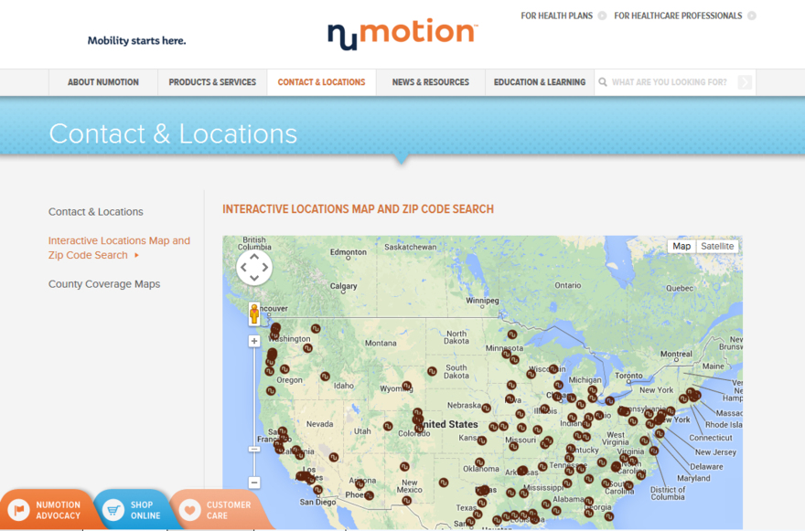805x531 pixels.
Task: Pan the map left with the arrow
Action: tap(243, 267)
